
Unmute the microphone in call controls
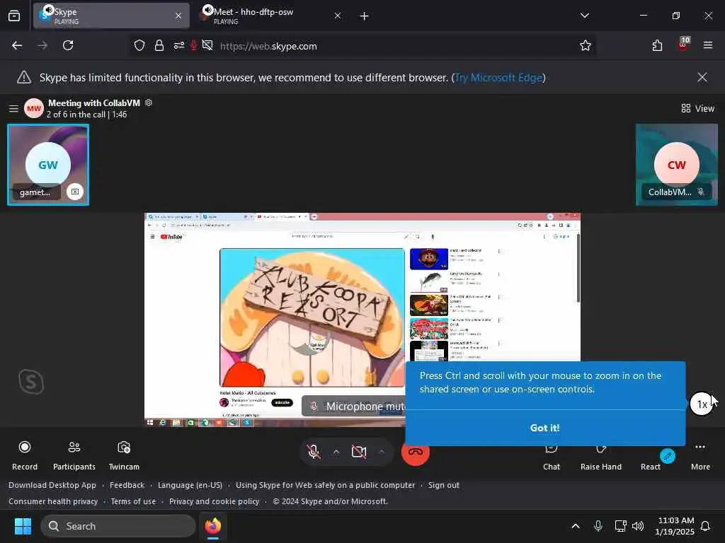click(x=314, y=452)
